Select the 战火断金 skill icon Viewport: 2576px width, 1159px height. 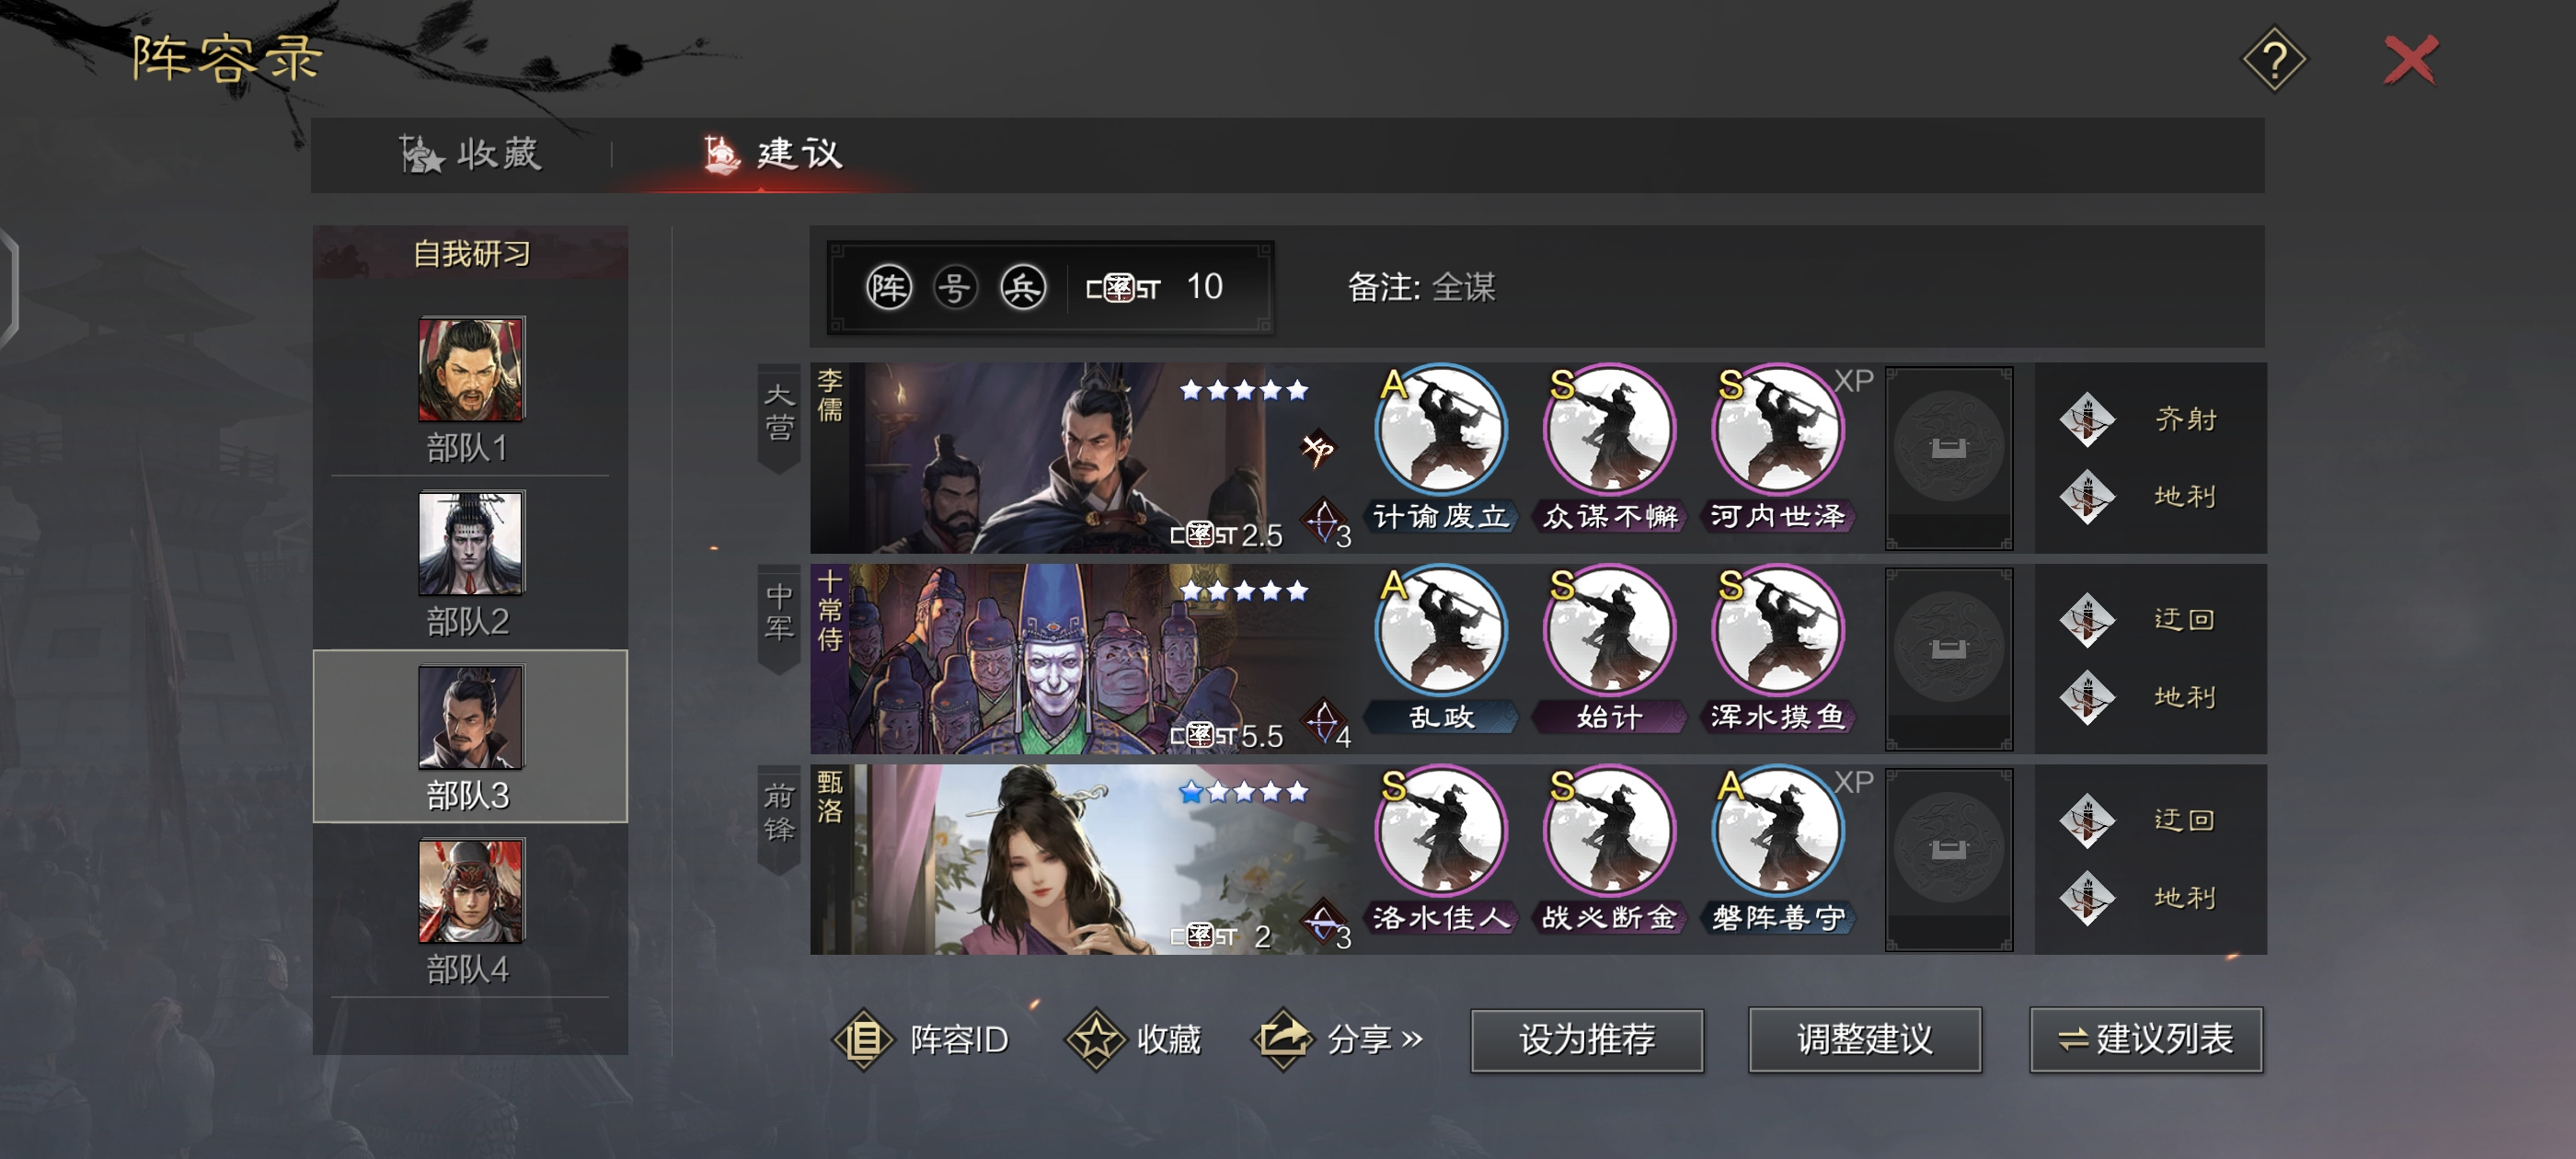1609,832
